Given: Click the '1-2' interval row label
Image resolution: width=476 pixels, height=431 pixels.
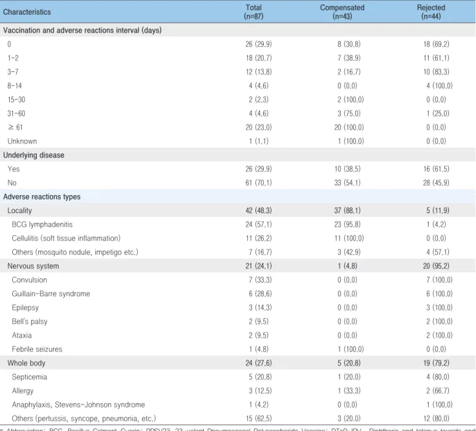Looking at the screenshot, I should coord(13,58).
